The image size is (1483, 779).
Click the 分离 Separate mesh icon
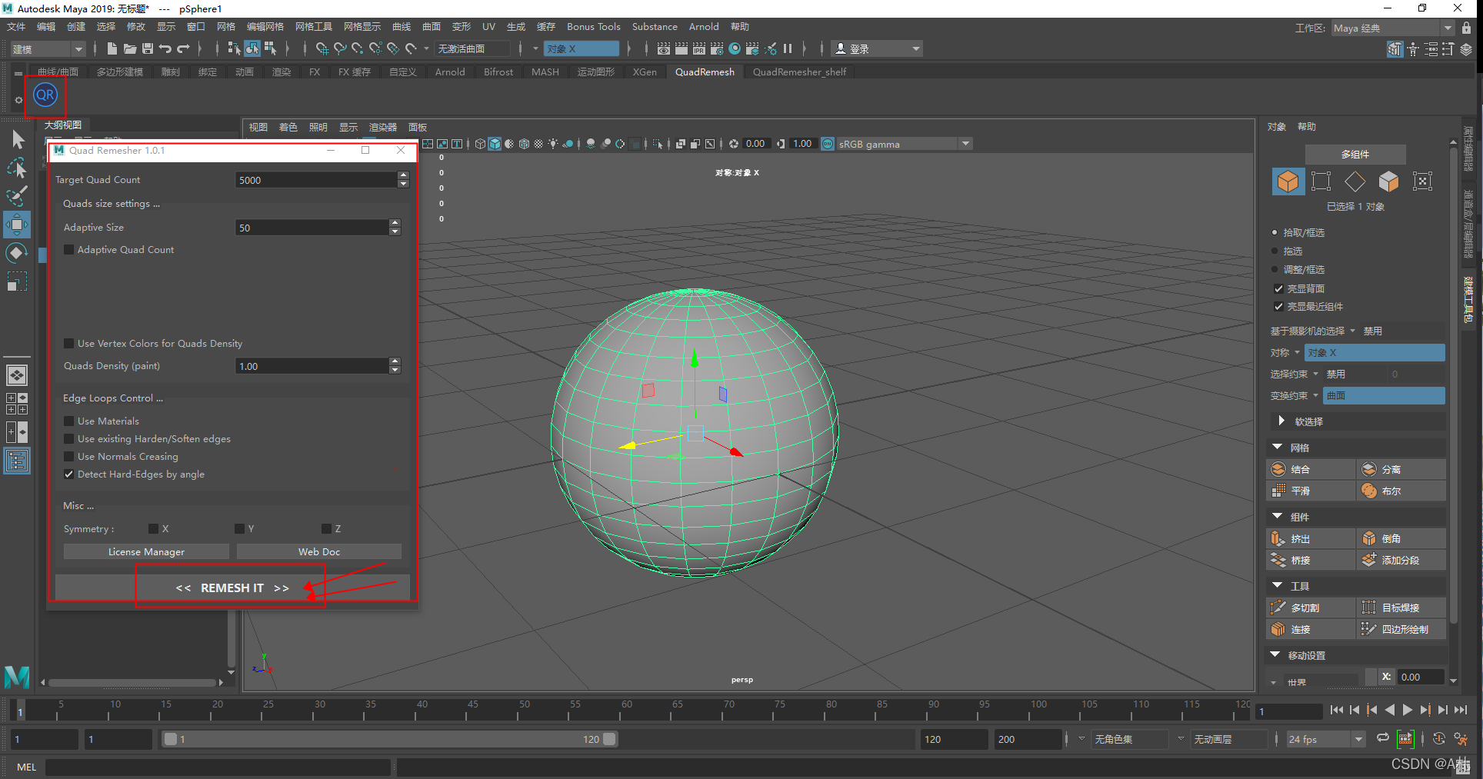pos(1369,469)
